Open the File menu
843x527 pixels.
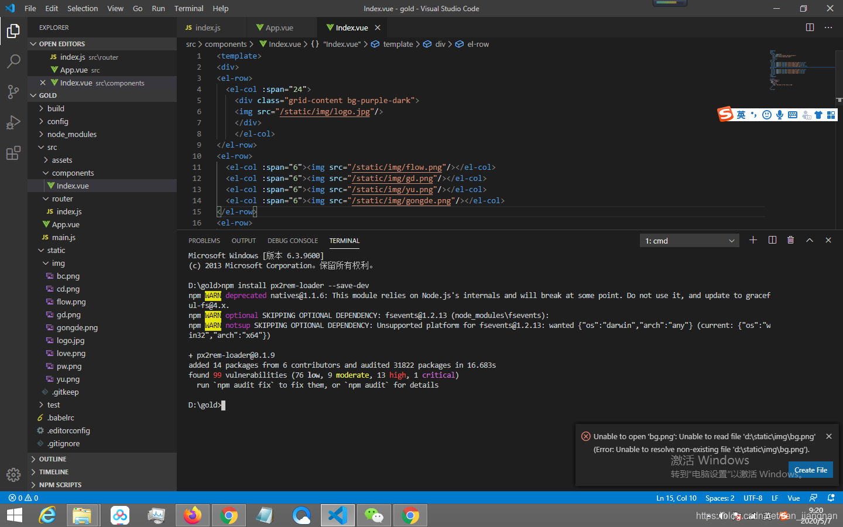click(x=30, y=8)
